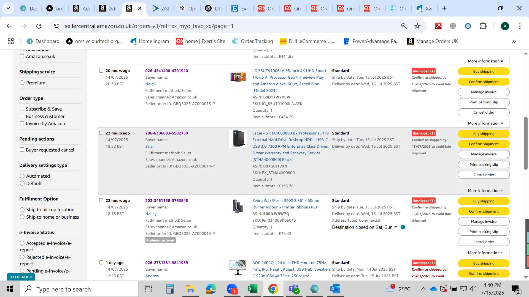Select Default delivery settings radio
This screenshot has height=297, width=529.
pyautogui.click(x=22, y=183)
